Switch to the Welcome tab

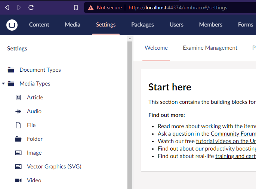(x=156, y=48)
